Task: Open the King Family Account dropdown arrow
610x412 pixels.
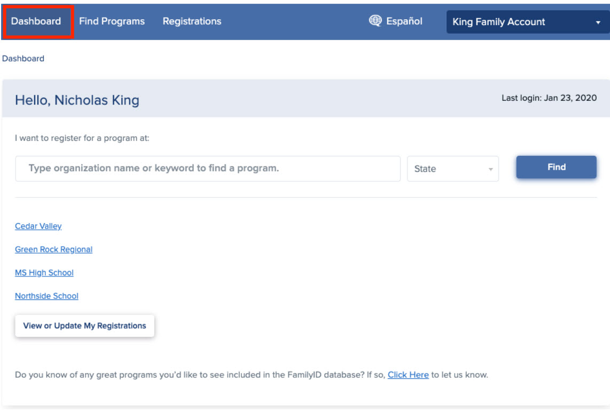Action: pyautogui.click(x=598, y=22)
